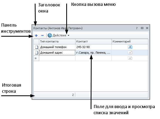Open the Действия menu
Screen dimensions: 160x119
59,35
